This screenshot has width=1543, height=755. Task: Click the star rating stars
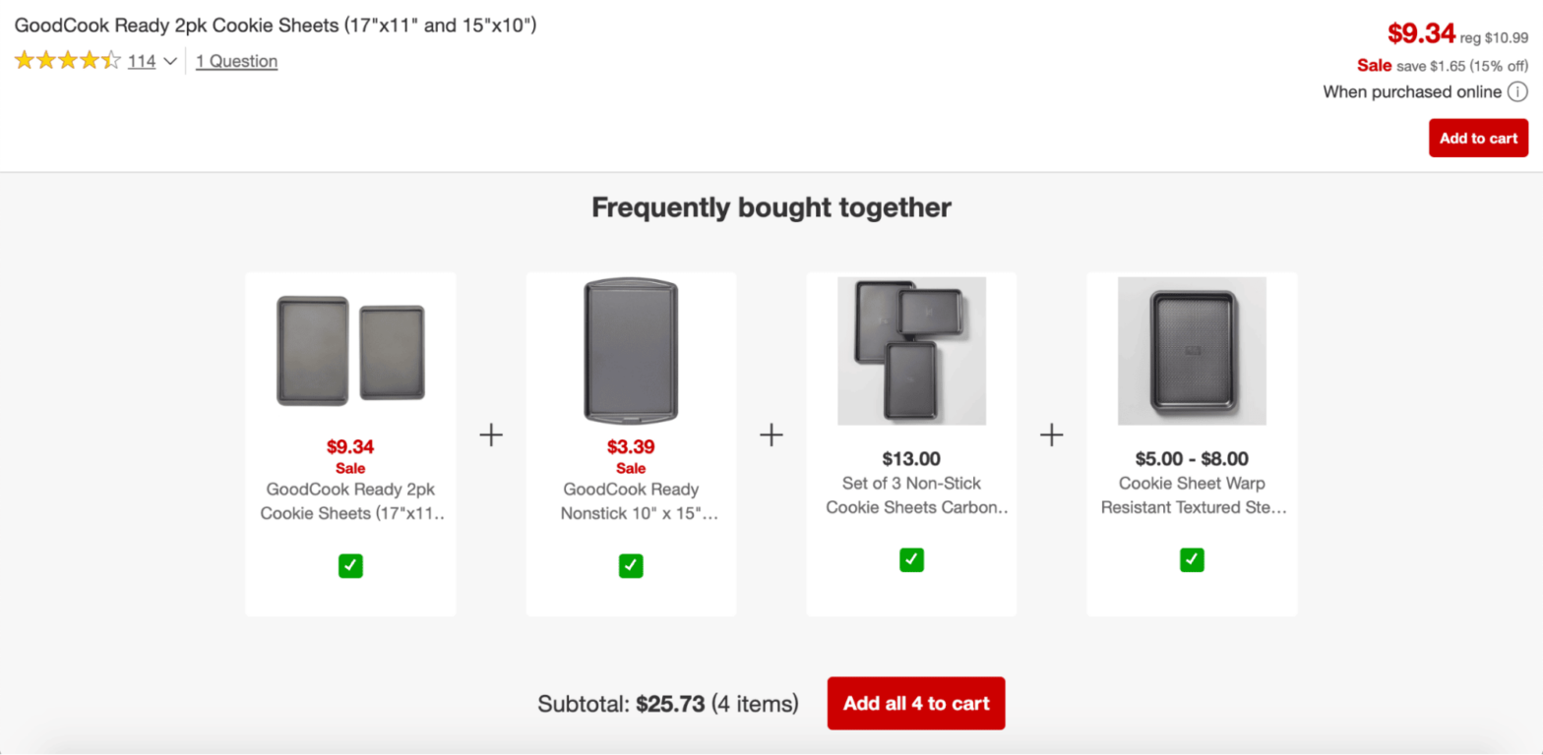click(x=66, y=60)
